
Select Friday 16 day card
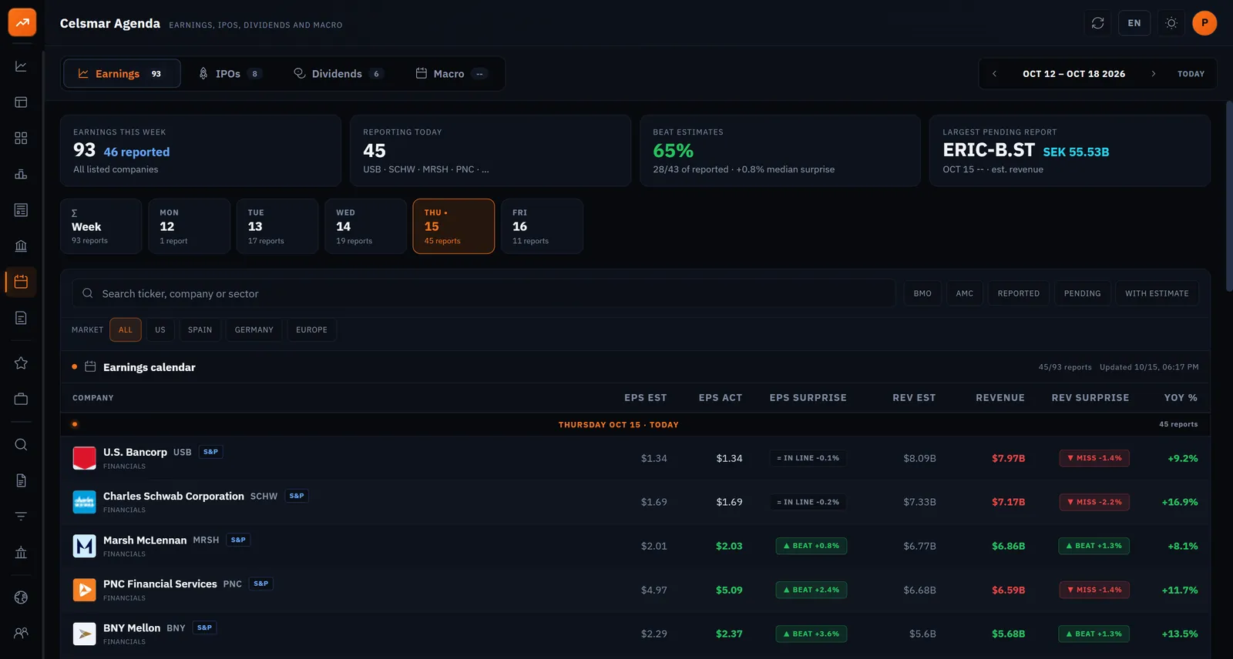[x=542, y=226]
